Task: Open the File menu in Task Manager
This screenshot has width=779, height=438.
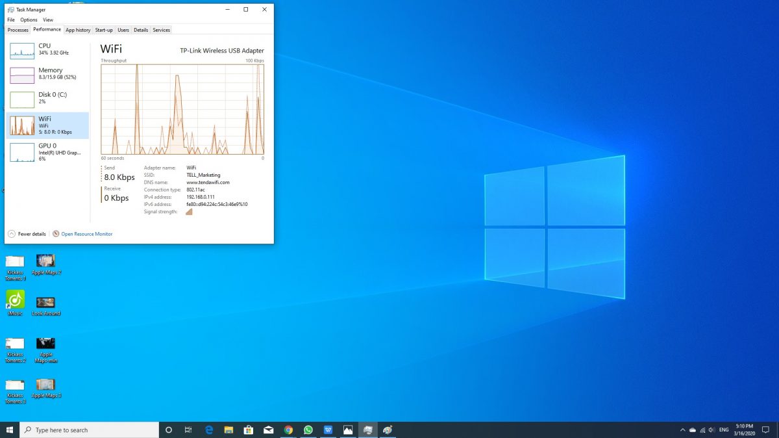Action: 11,20
